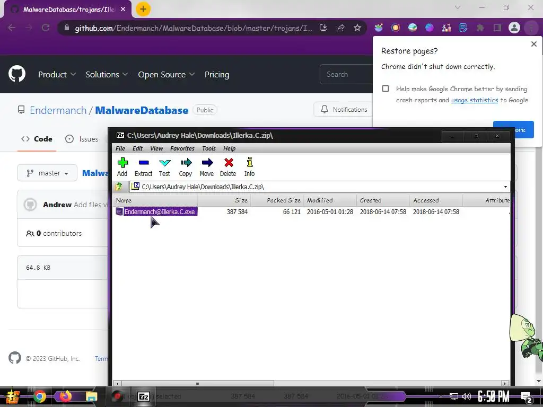Click 7-Zip horizontal scrollbar right arrow
Viewport: 543px width, 407px height.
(x=505, y=384)
